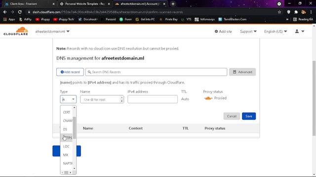316x177 pixels.
Task: Click the type list scroll-down arrow
Action: point(75,168)
